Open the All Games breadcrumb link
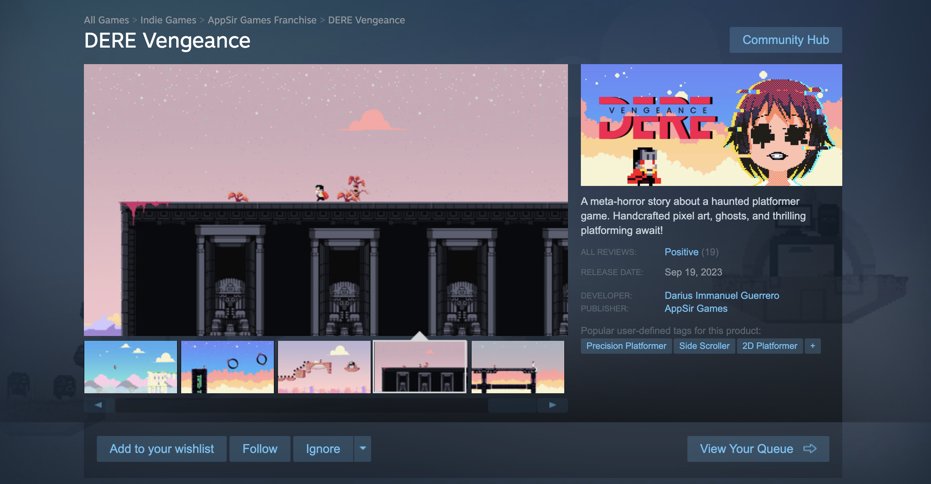Image resolution: width=931 pixels, height=484 pixels. click(106, 20)
